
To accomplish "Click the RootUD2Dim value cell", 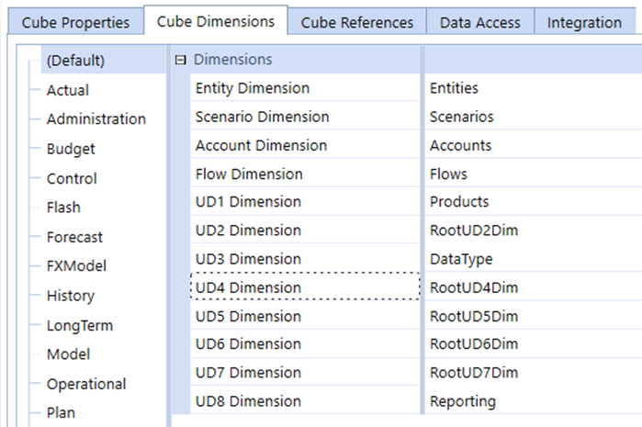I will [x=533, y=230].
